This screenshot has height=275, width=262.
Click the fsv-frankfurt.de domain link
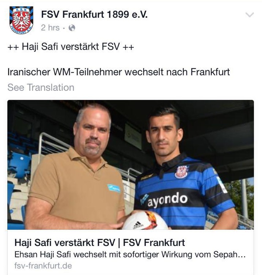pyautogui.click(x=43, y=266)
